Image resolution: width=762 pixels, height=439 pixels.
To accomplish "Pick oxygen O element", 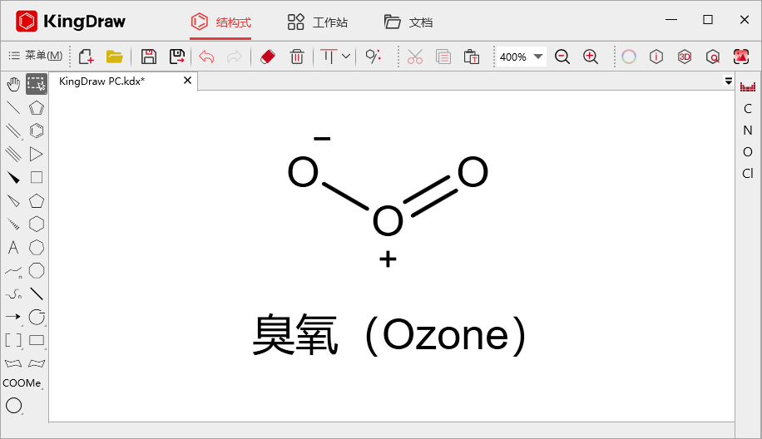I will [748, 152].
